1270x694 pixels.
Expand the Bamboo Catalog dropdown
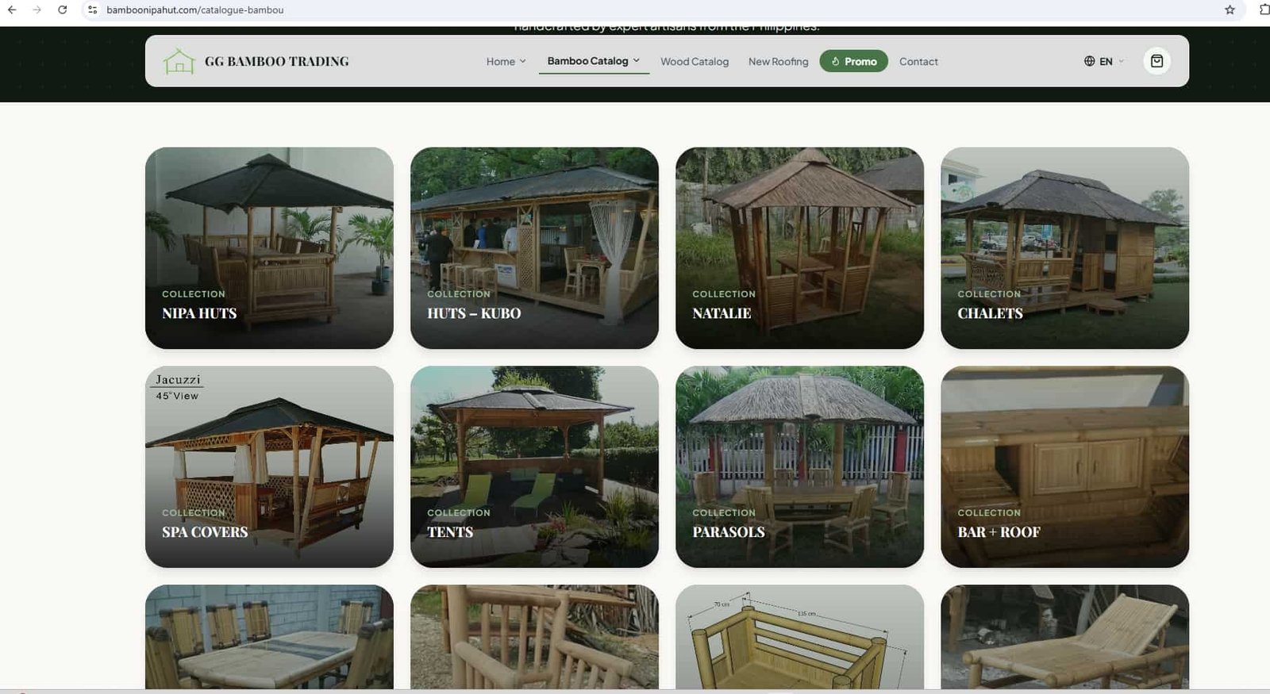593,61
